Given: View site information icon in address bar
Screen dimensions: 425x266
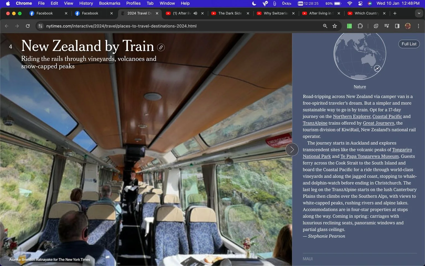Looking at the screenshot, I should click(x=40, y=26).
